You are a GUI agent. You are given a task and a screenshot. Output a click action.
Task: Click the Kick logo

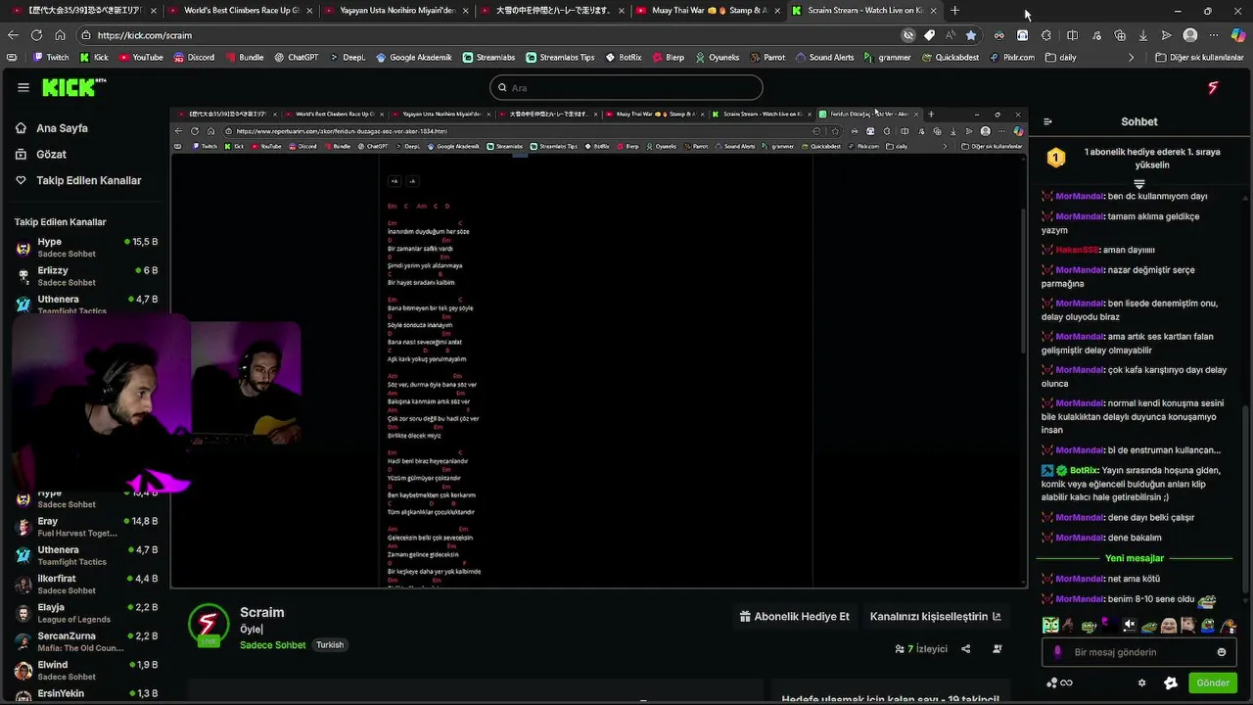tap(73, 87)
